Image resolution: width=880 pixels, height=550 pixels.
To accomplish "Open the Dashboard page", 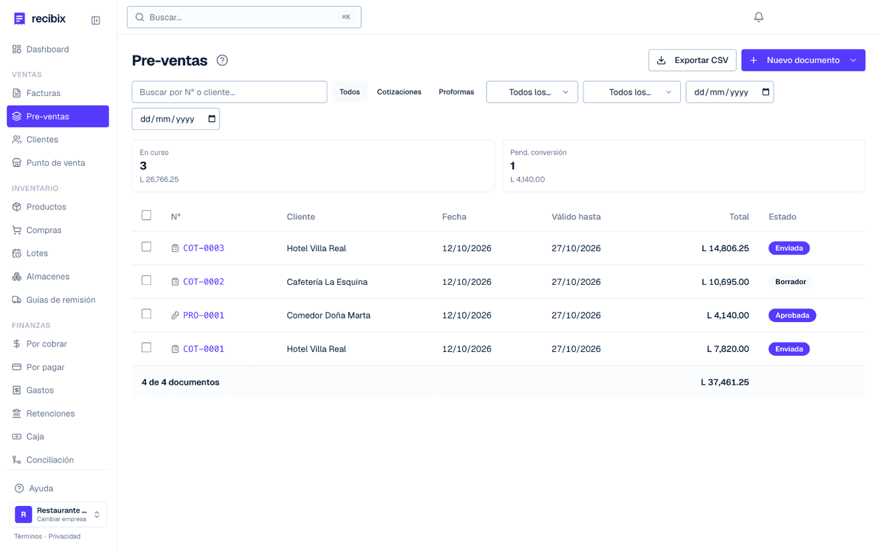I will [58, 50].
